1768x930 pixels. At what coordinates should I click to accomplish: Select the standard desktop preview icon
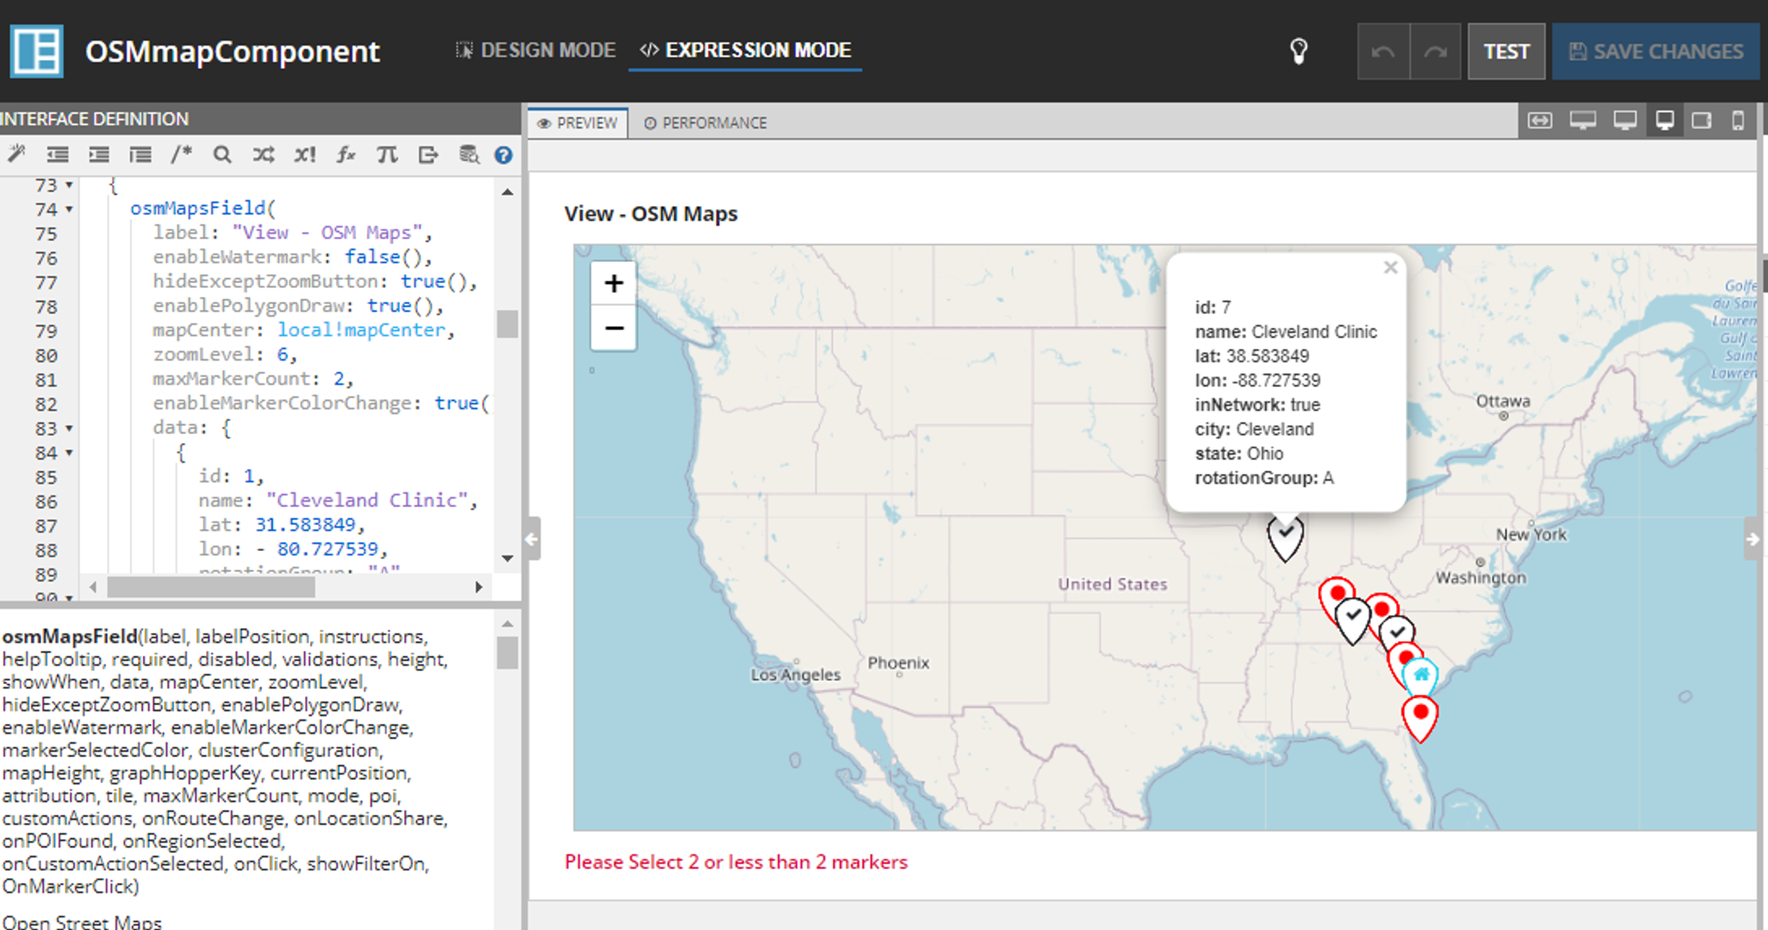pyautogui.click(x=1624, y=122)
